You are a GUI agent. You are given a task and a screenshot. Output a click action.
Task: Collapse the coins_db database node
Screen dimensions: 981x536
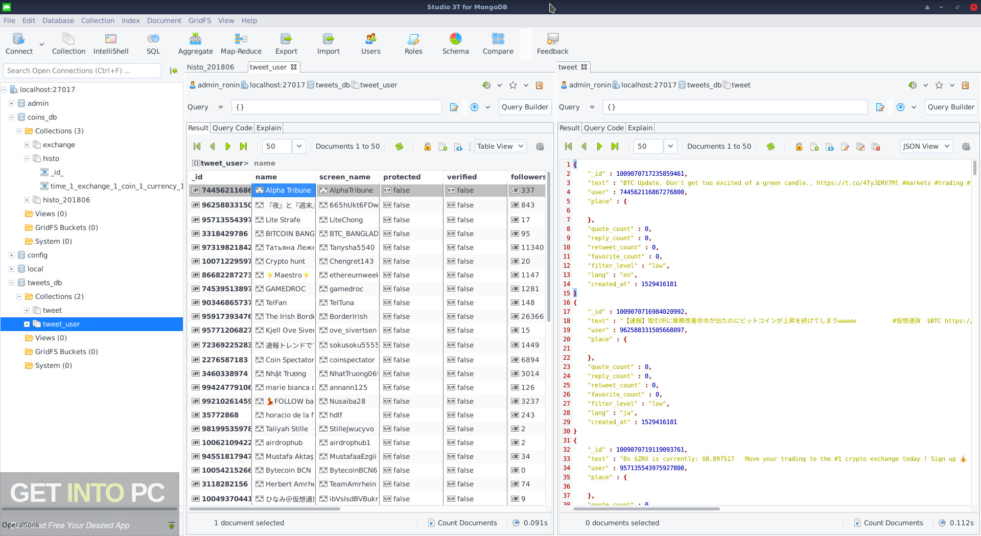tap(11, 117)
